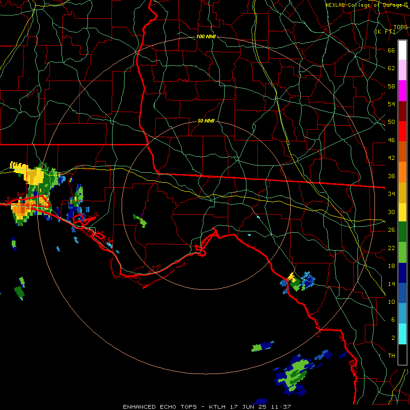Click the legend value "54"
This screenshot has height=410, width=410.
pyautogui.click(x=391, y=104)
